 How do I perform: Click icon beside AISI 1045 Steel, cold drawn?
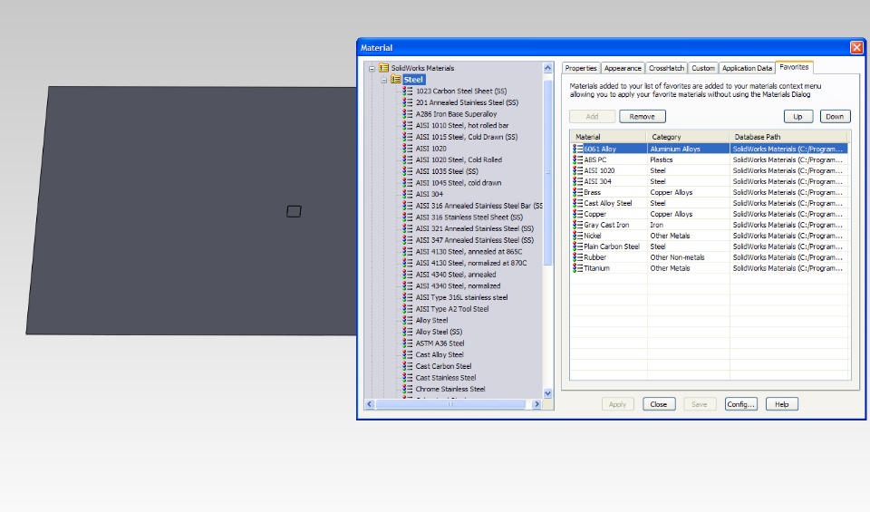(x=408, y=182)
